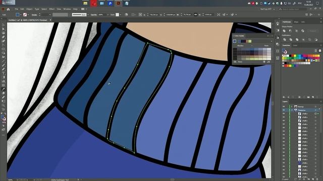
Task: Click Intersect in Pathfinder shape modes
Action: point(297,31)
